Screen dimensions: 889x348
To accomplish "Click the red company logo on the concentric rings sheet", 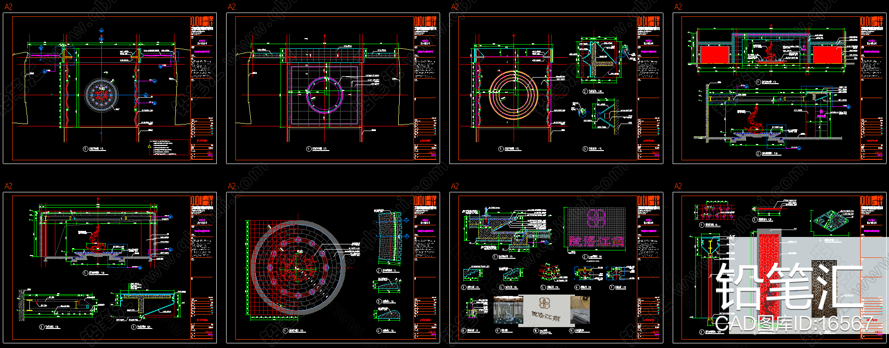I will (649, 21).
